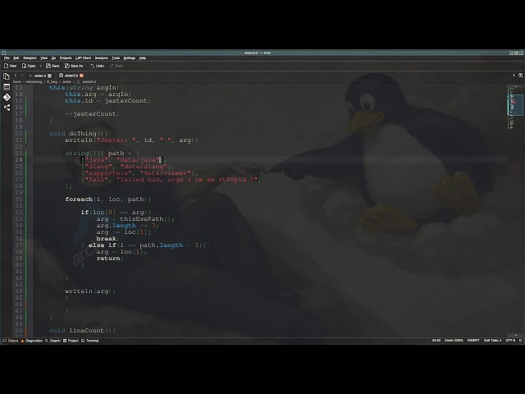The width and height of the screenshot is (525, 394).
Task: Expand the Open recent dropdown arrow
Action: 40,66
